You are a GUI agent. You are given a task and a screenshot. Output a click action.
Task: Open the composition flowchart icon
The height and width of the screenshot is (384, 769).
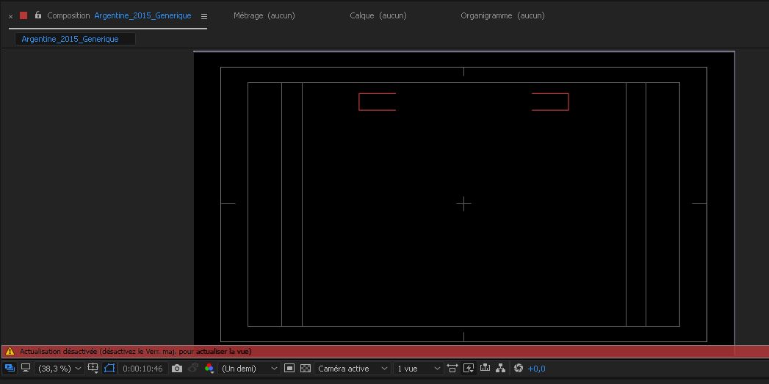[x=501, y=368]
